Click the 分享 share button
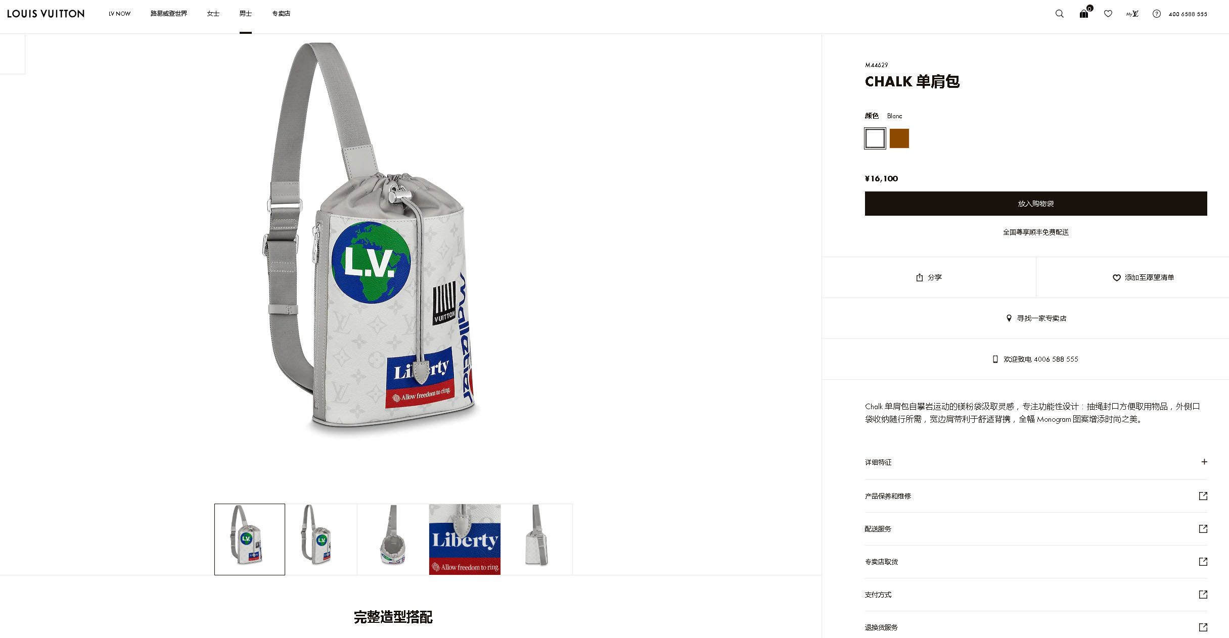Screen dimensions: 1229x638 click(929, 277)
